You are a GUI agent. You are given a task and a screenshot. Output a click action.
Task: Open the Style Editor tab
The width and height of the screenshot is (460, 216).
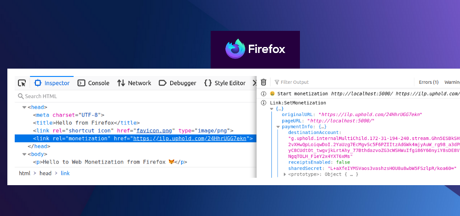point(225,83)
